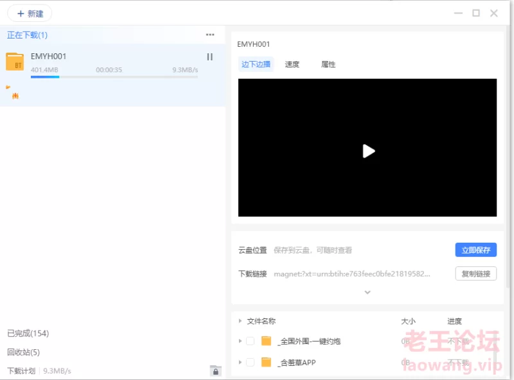Sort by the 大小 column header
The image size is (514, 380).
click(x=408, y=321)
